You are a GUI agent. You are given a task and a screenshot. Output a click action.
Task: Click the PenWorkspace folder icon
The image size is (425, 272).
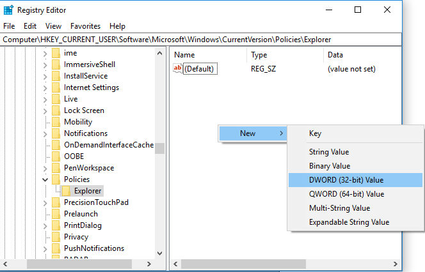tap(56, 168)
